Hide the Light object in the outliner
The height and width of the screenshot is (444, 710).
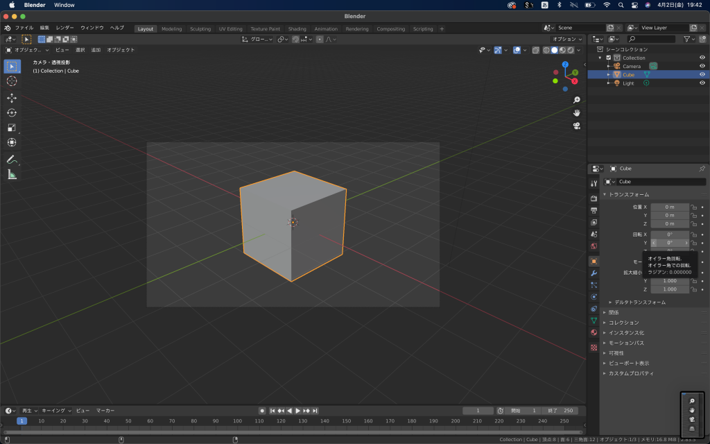(702, 83)
